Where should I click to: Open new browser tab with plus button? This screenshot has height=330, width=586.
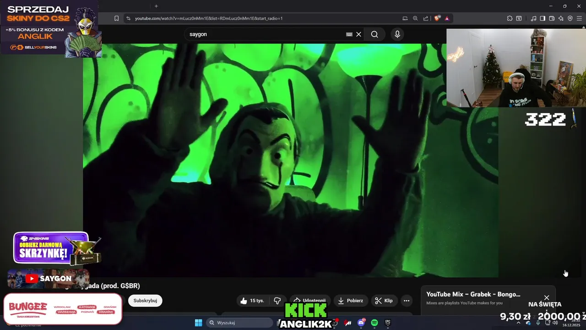pyautogui.click(x=156, y=6)
